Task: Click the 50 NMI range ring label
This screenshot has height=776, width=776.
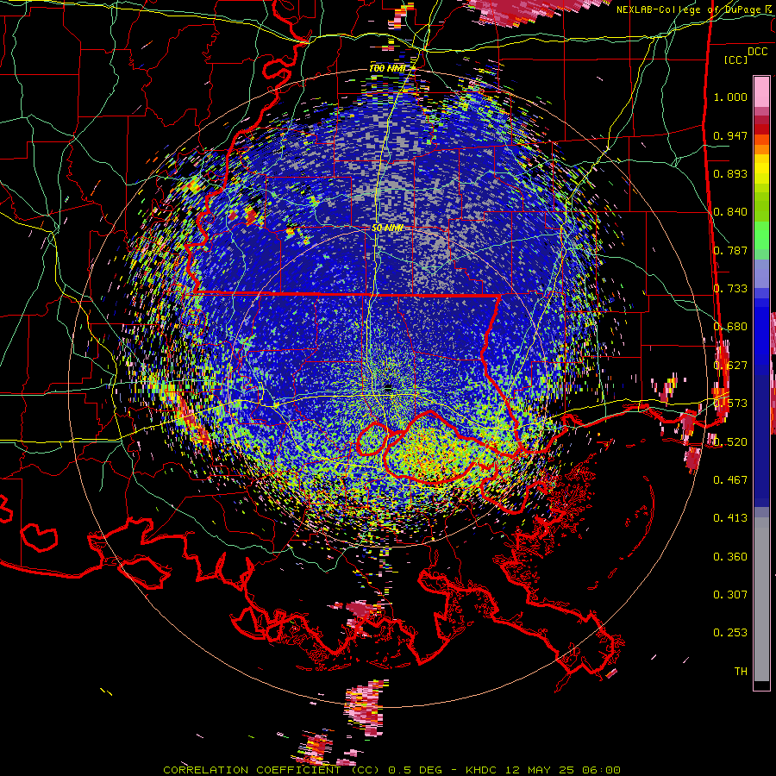Action: tap(387, 228)
